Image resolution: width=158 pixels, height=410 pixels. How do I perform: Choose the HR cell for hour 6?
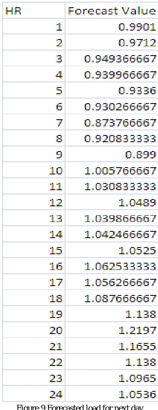(34, 107)
